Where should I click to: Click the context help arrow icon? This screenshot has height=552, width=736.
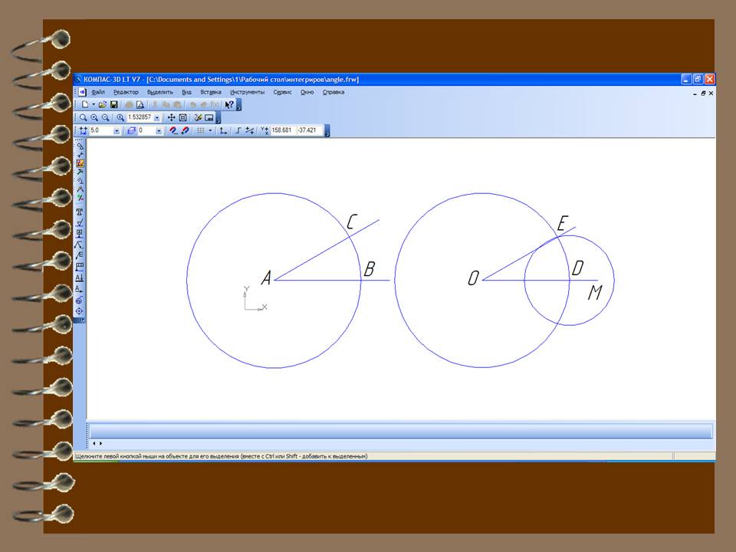[x=229, y=104]
